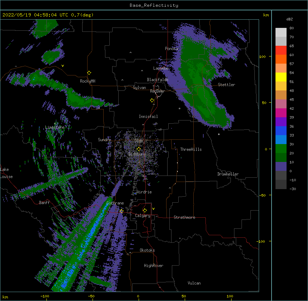
Task: Select the light gray 70-80 dBZ swatch
Action: coord(281,33)
